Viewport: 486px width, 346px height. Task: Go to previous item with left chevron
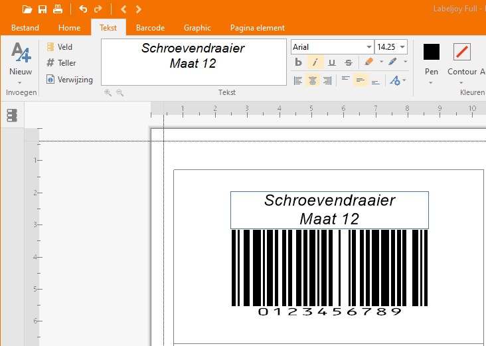[123, 9]
